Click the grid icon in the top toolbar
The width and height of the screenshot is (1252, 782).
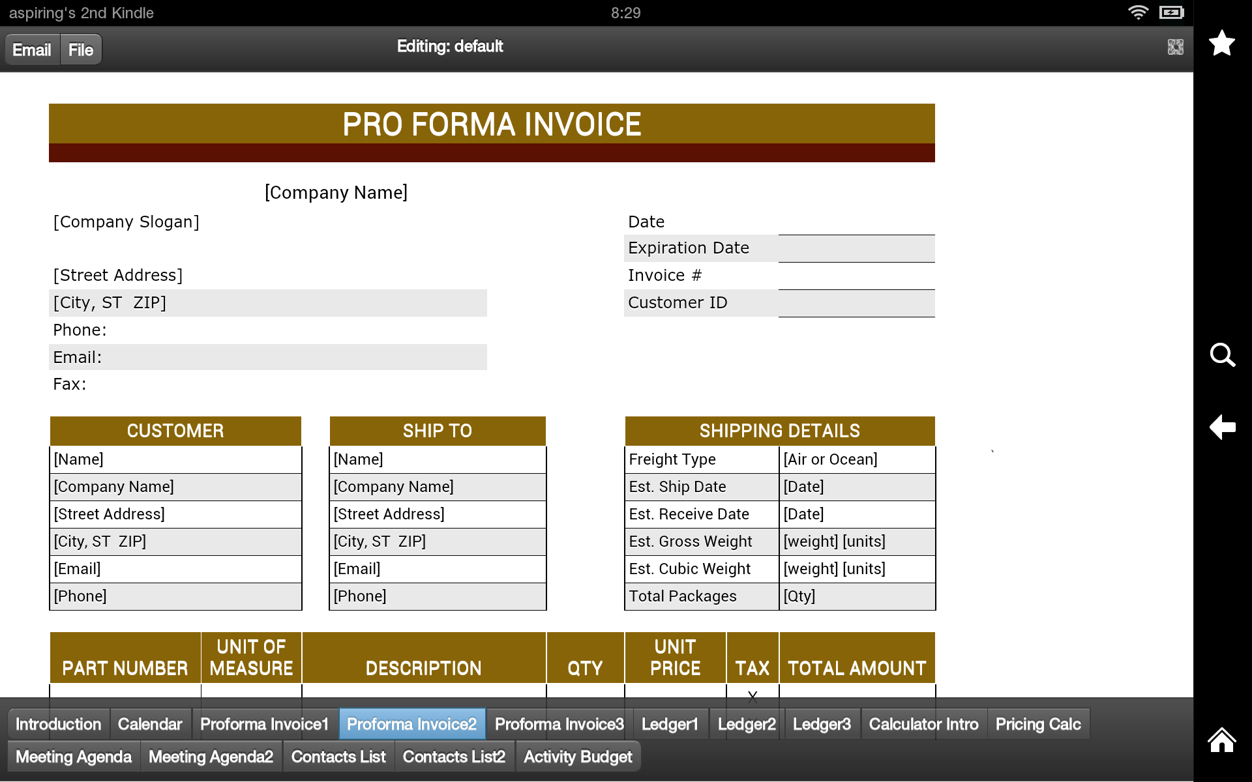coord(1175,46)
